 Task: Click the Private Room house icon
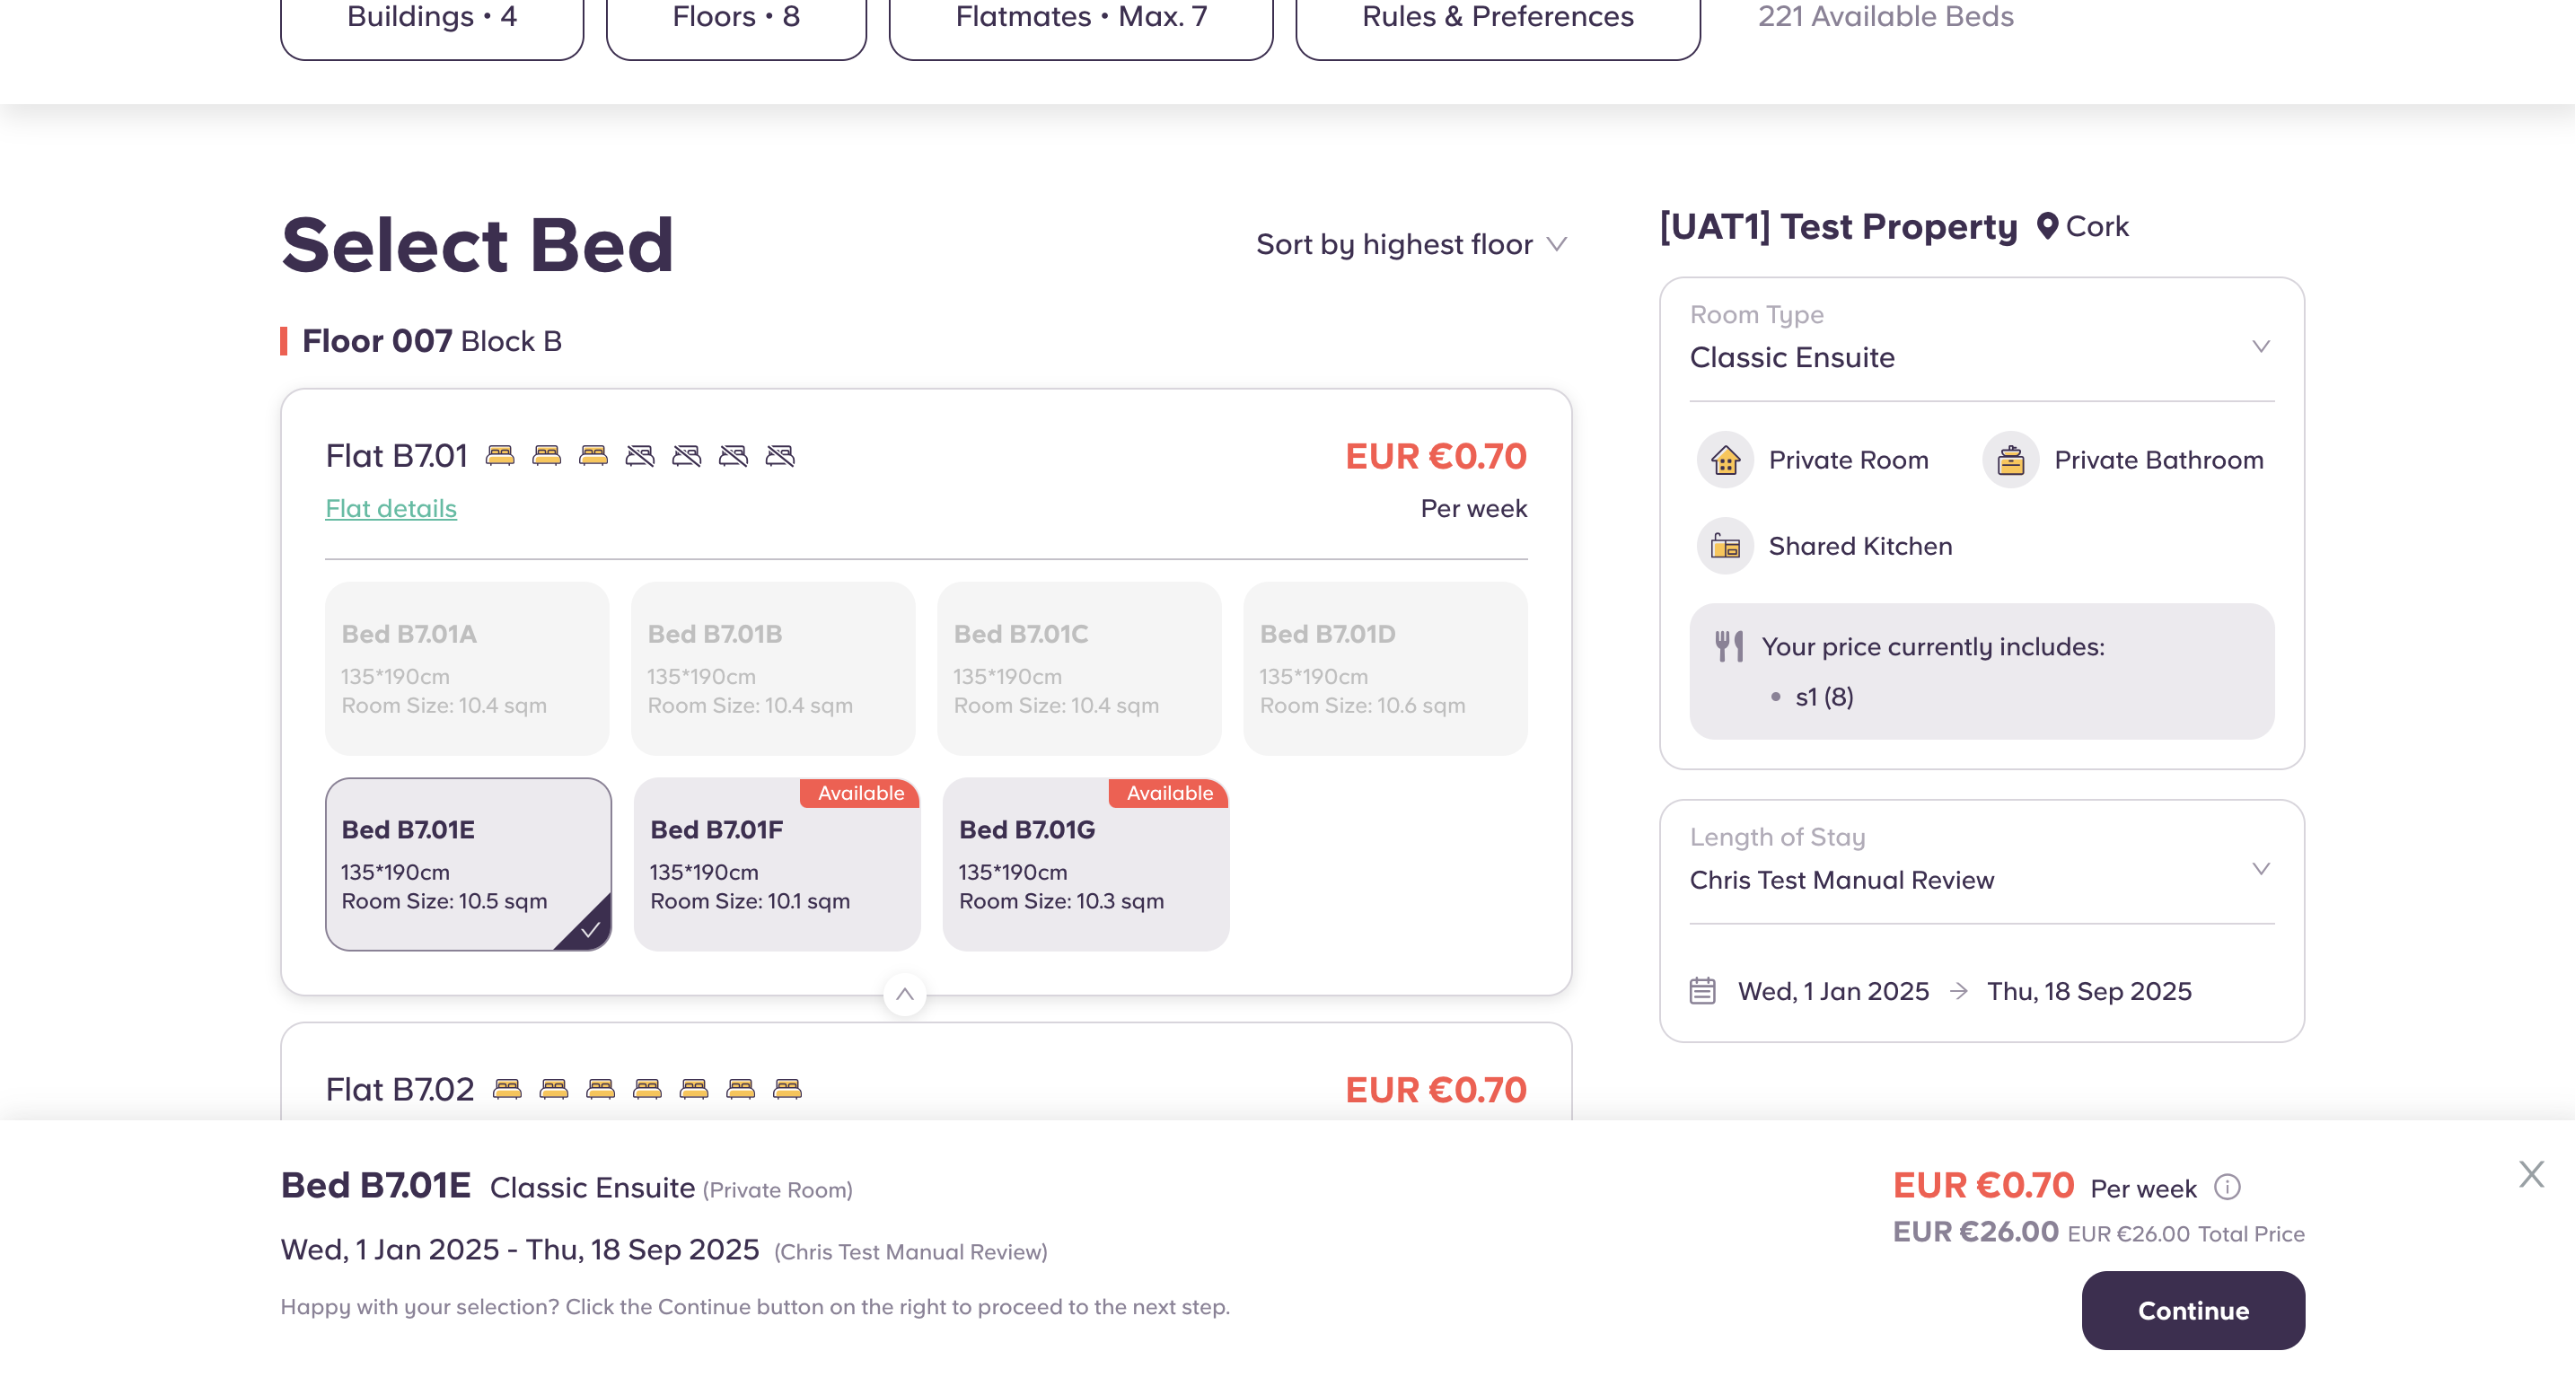pyautogui.click(x=1726, y=460)
